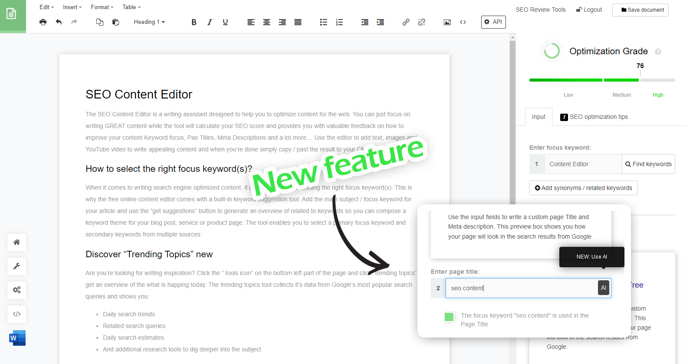Click the Medium grade label
Screen dimensions: 687x364
pos(621,95)
